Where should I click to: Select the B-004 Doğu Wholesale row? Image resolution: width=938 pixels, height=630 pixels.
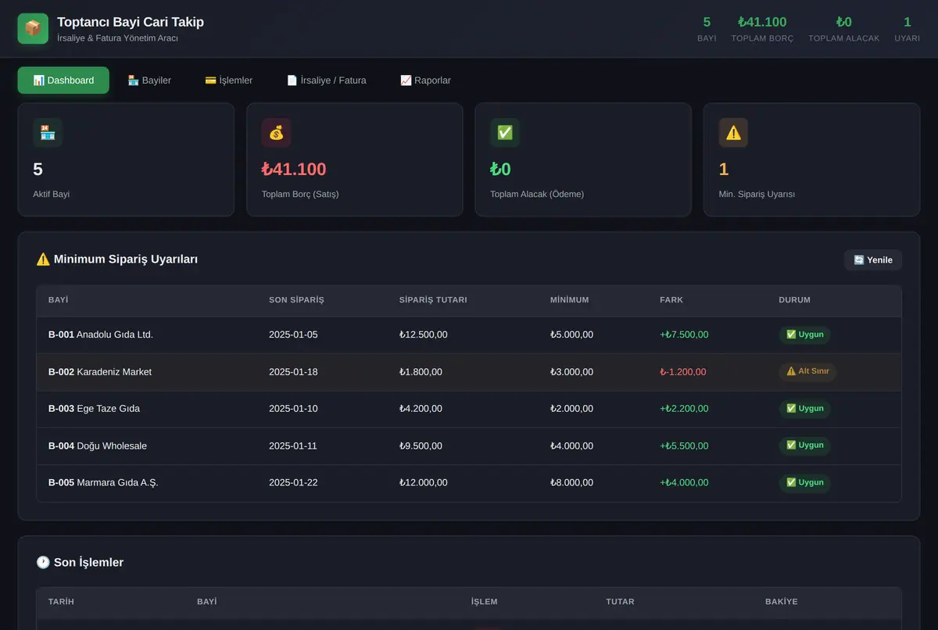pos(469,446)
